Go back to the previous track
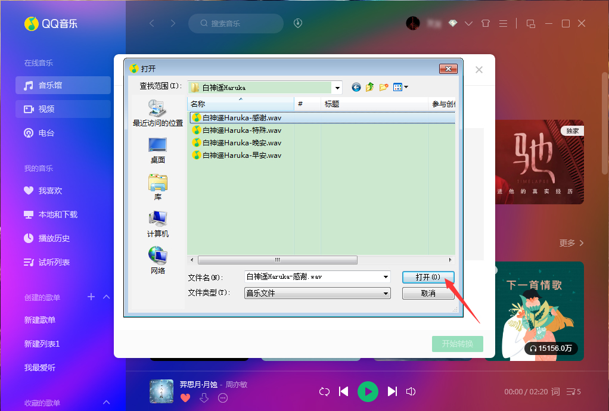Image resolution: width=609 pixels, height=411 pixels. point(343,391)
